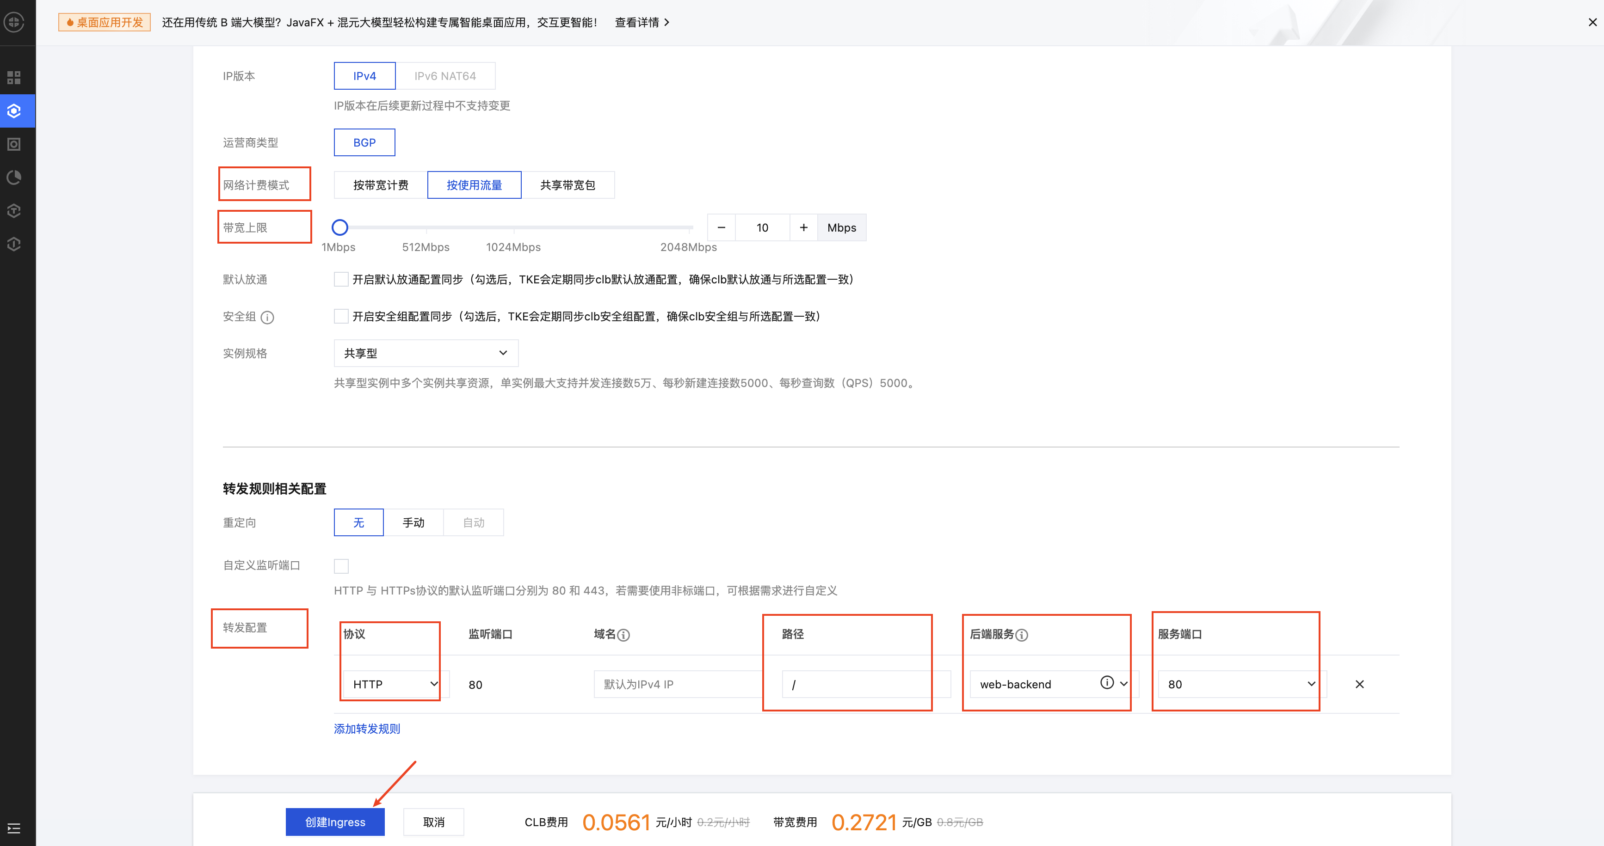Choose 共享带宽包 billing mode

tap(567, 185)
